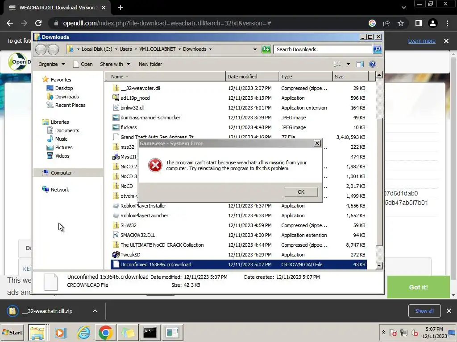Toggle the preview pane icon
457x342 pixels.
360,64
